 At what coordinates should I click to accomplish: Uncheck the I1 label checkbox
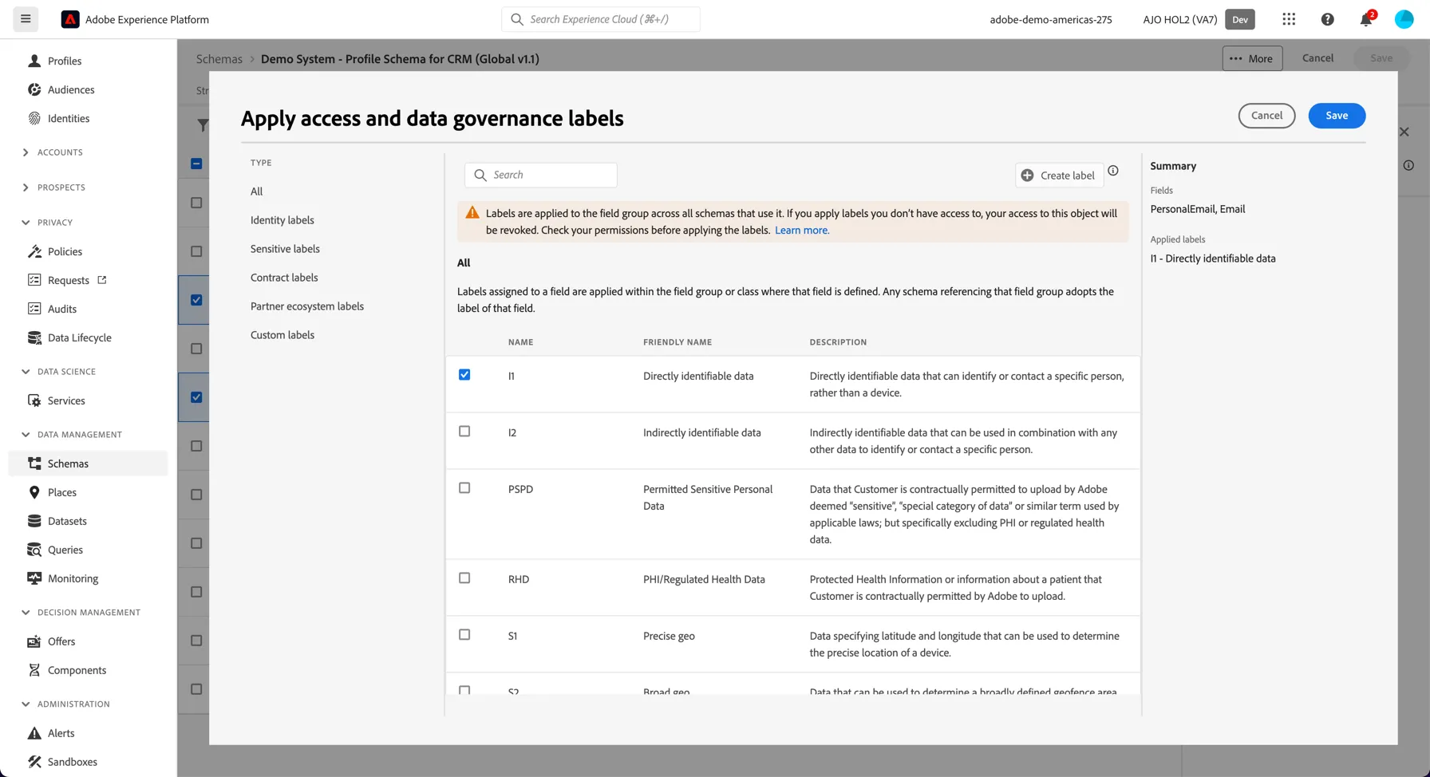pyautogui.click(x=464, y=375)
